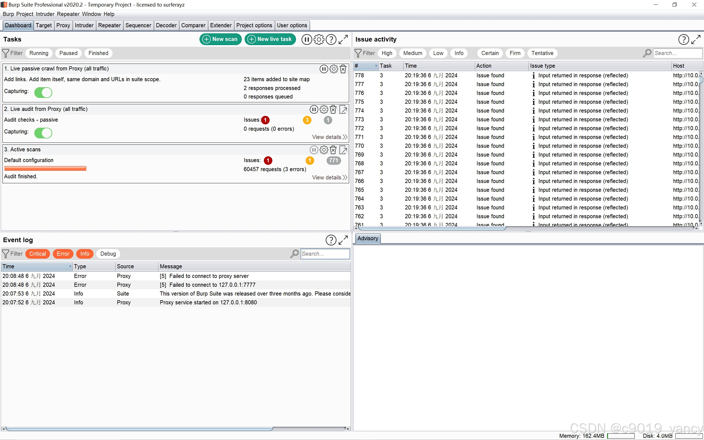Expand View details for Active scans
Viewport: 704px width, 440px height.
click(330, 177)
